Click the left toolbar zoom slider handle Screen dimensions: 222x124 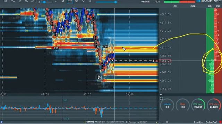click(x=45, y=2)
